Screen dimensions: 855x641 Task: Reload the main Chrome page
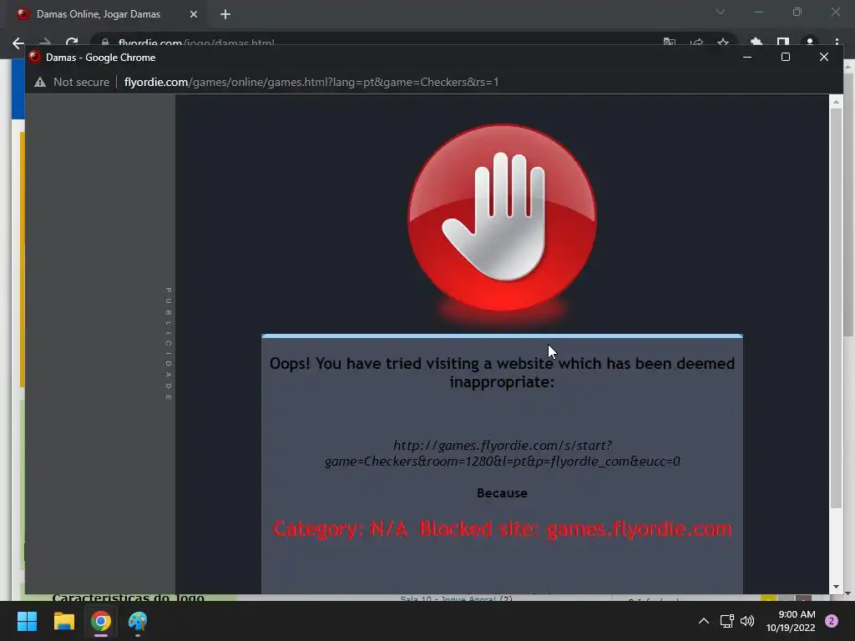pyautogui.click(x=72, y=43)
